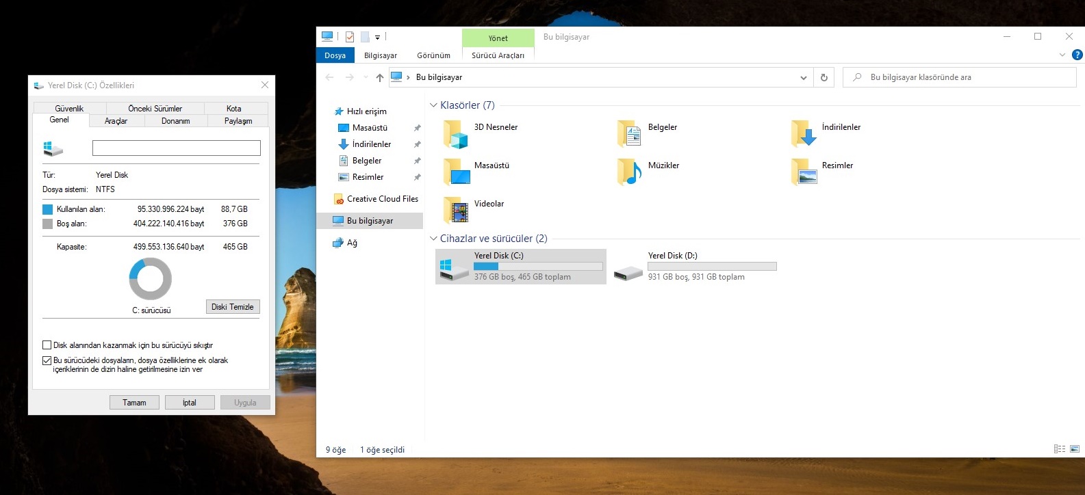Open the Paylaşım tab in properties
1085x495 pixels.
coord(238,121)
